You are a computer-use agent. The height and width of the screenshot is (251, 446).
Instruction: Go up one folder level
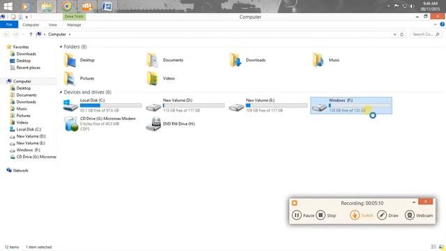click(x=31, y=34)
